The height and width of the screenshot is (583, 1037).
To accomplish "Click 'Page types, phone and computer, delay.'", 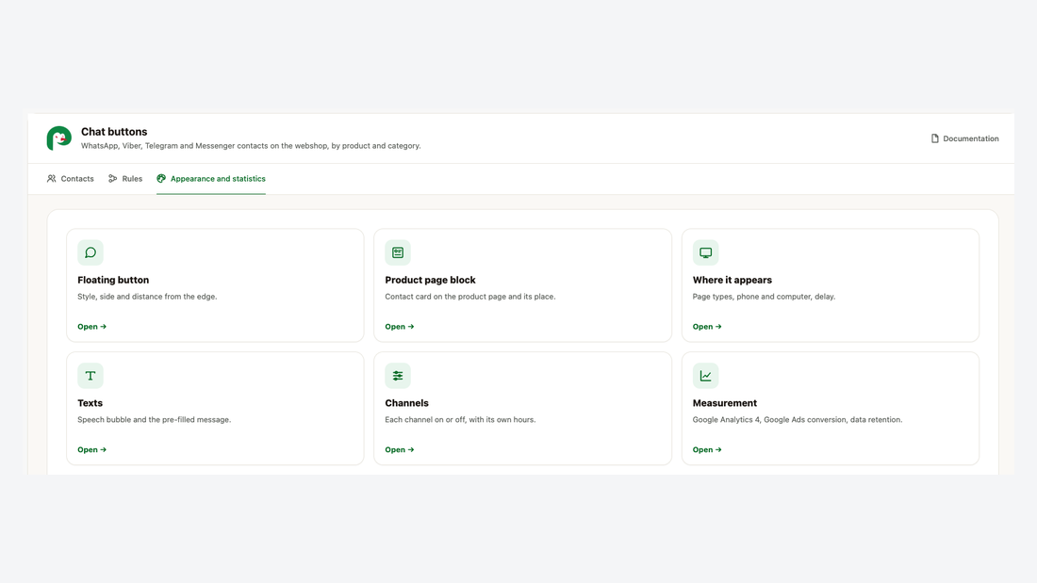I will coord(764,296).
